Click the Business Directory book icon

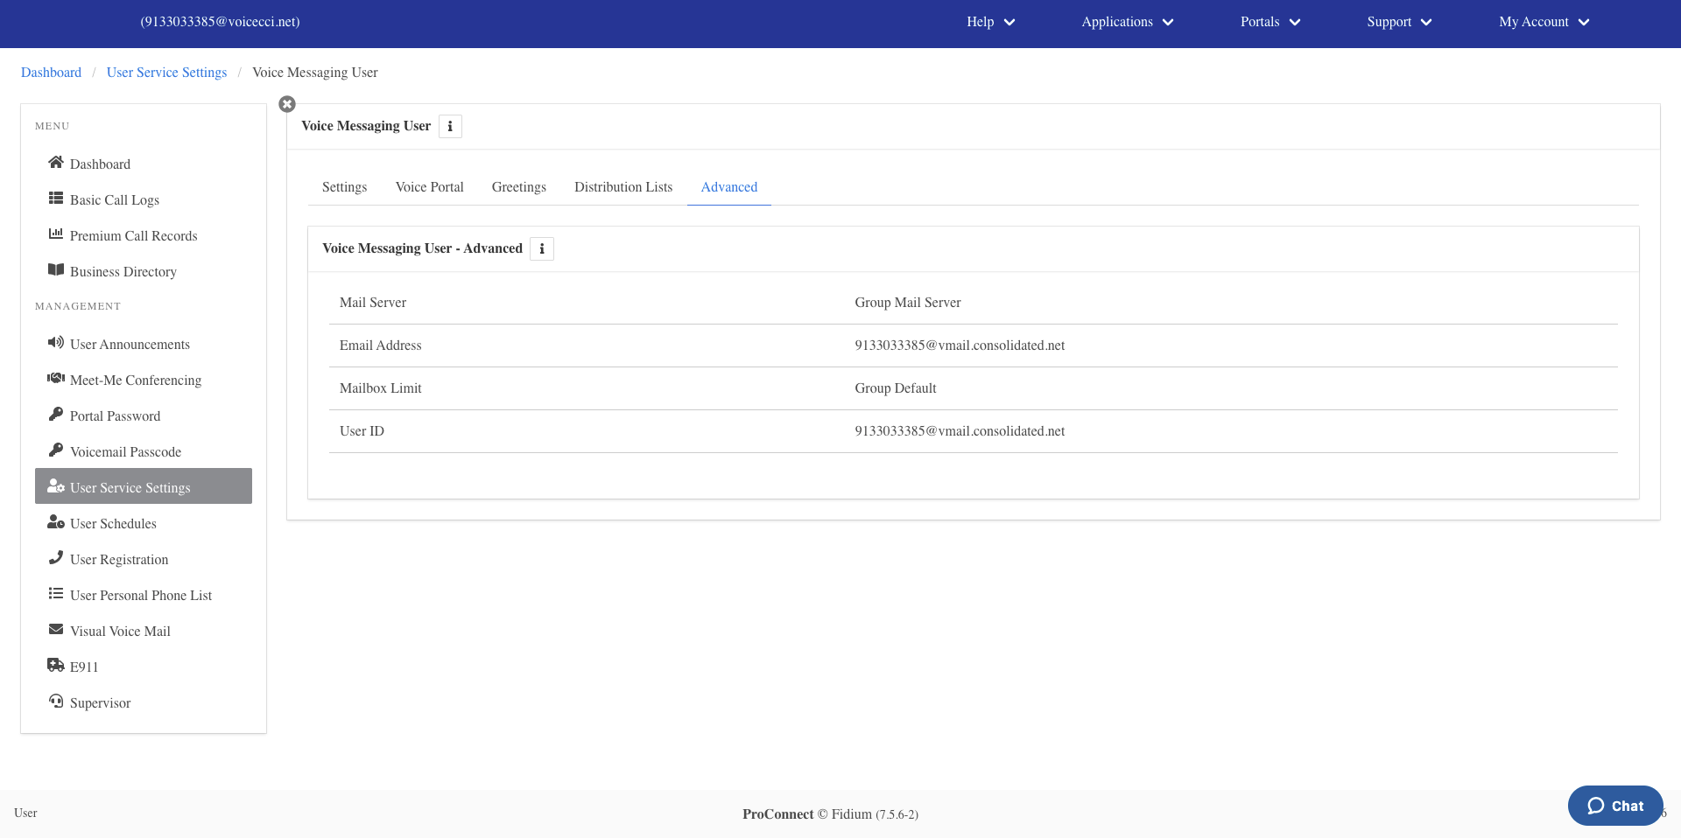(x=56, y=270)
